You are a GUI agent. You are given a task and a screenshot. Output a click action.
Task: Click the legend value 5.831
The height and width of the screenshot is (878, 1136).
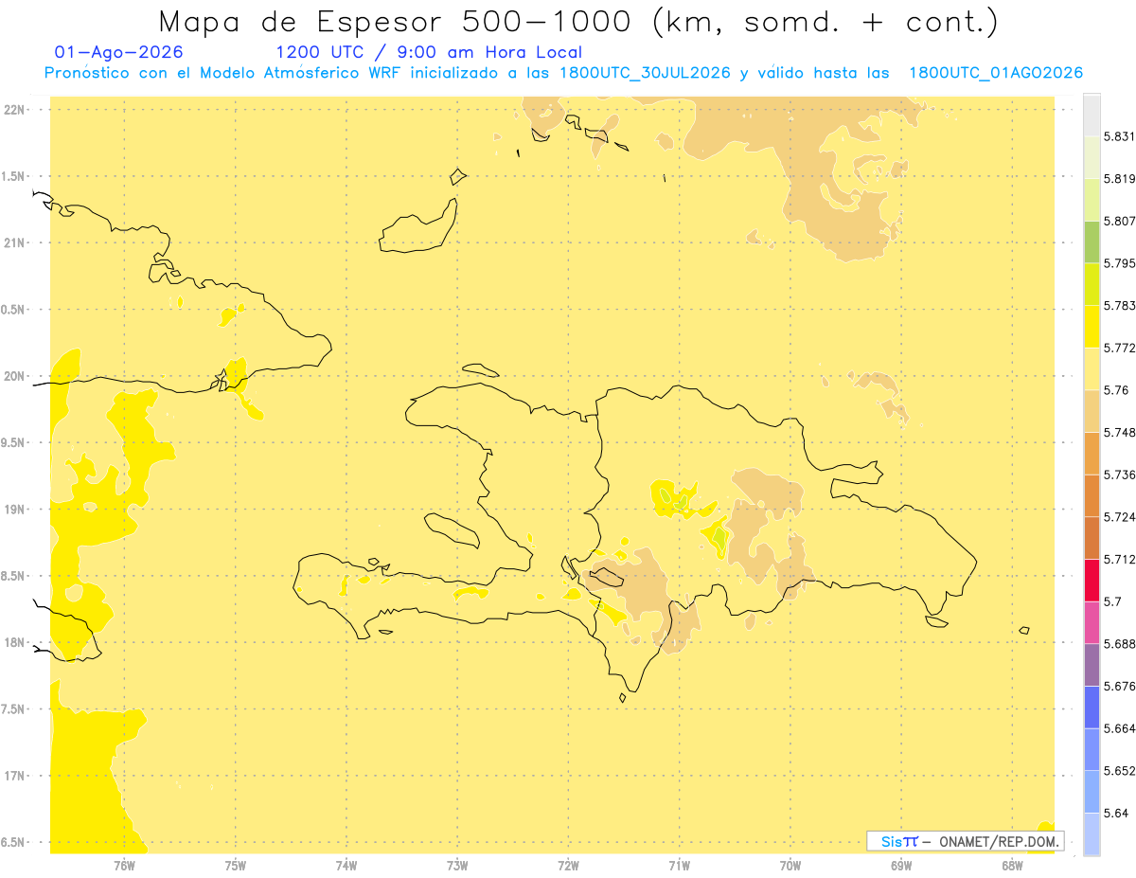click(1119, 136)
